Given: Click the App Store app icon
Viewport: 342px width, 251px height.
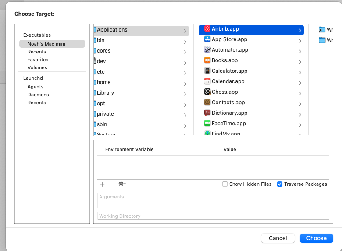Looking at the screenshot, I should 207,39.
